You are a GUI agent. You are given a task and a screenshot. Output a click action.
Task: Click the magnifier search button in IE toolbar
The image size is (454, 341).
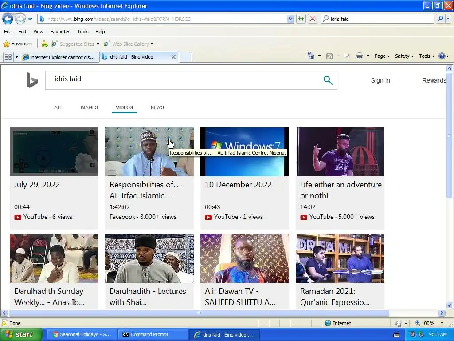tap(440, 19)
